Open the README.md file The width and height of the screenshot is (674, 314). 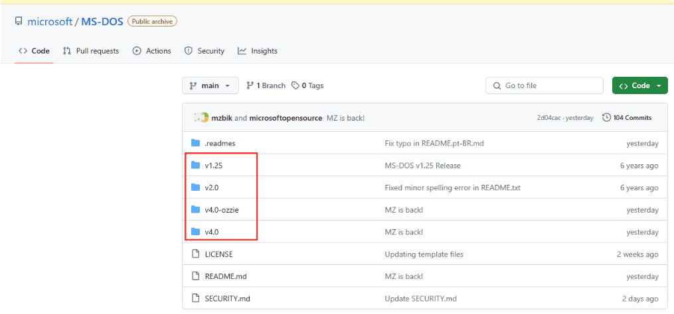point(226,277)
